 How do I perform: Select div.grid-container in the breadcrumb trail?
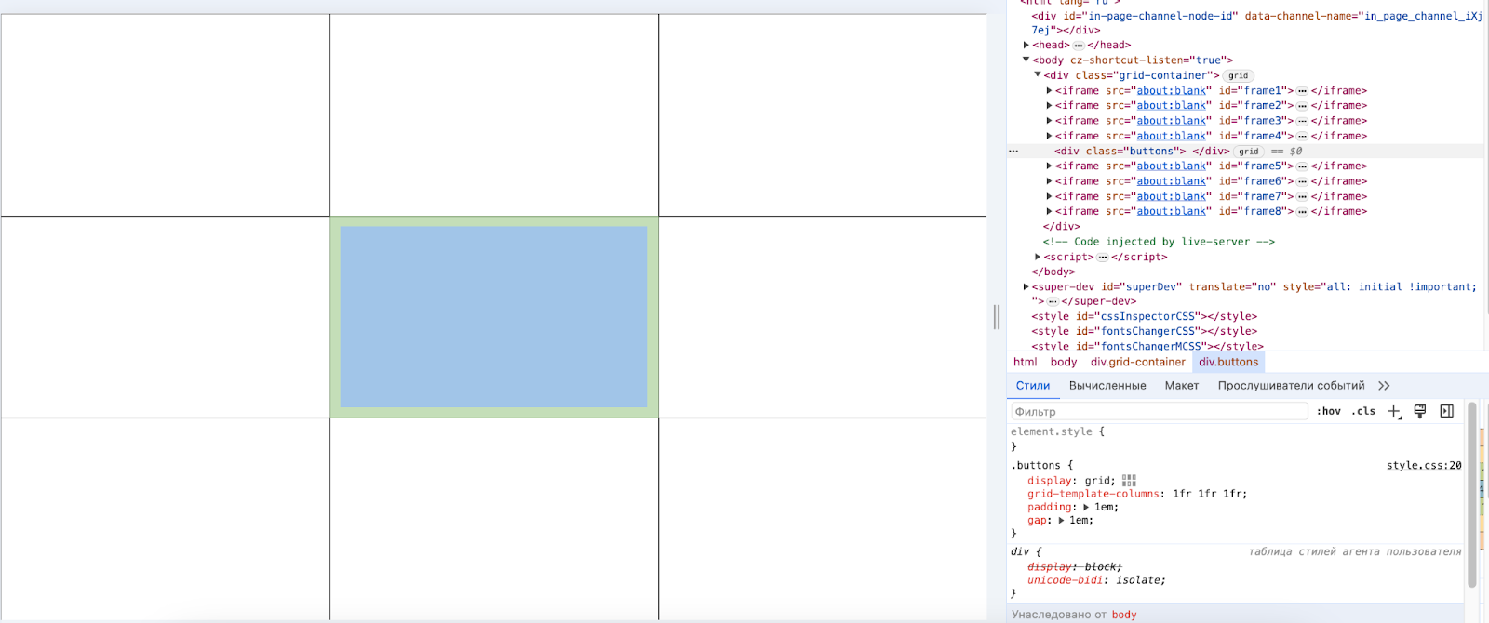click(x=1137, y=363)
